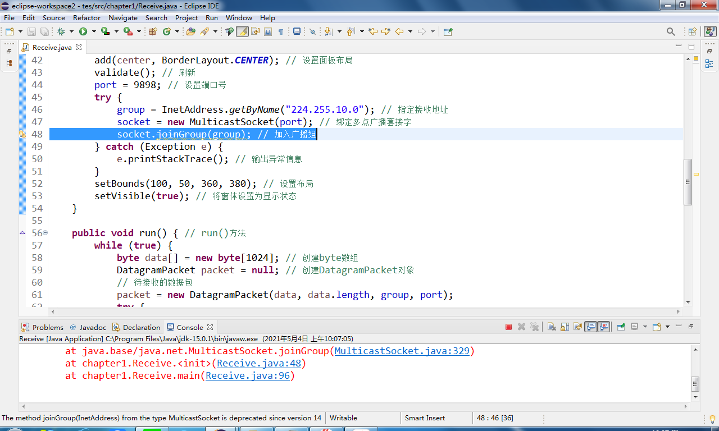Toggle Show Console When Standard Error Changes

604,327
